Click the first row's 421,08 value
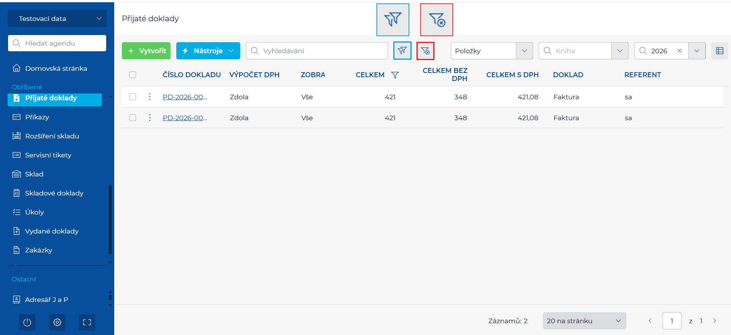Viewport: 731px width, 335px height. tap(528, 97)
